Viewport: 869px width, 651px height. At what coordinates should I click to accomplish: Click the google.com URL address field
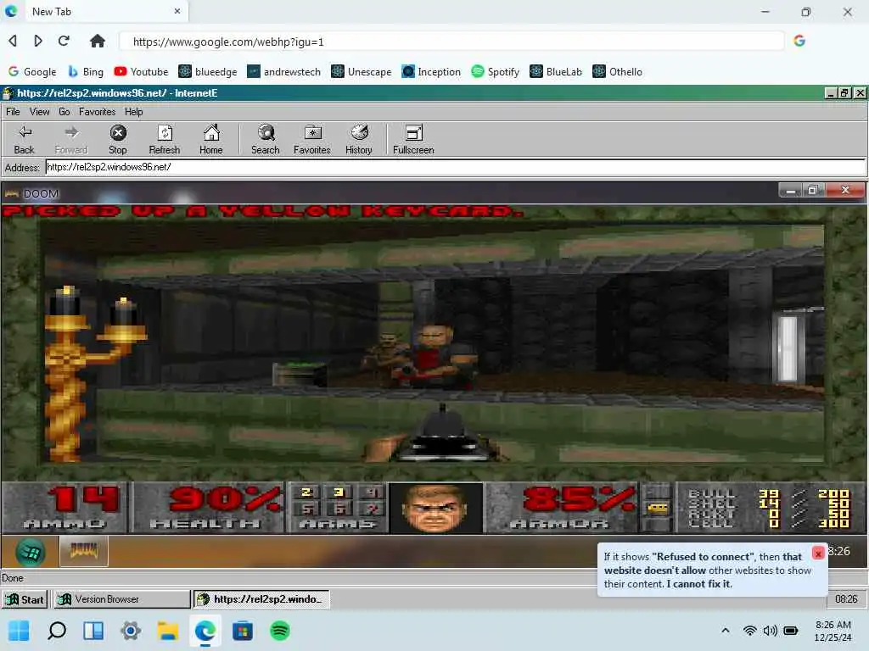click(x=451, y=42)
